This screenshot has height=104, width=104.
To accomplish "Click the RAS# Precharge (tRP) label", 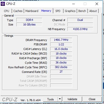I will 33,58.
